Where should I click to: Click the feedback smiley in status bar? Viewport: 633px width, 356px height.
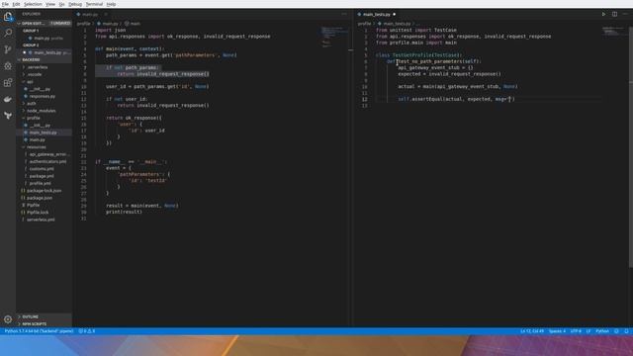[x=616, y=331]
